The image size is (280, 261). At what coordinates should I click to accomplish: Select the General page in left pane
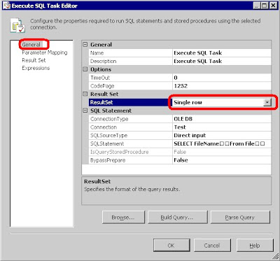click(x=31, y=45)
